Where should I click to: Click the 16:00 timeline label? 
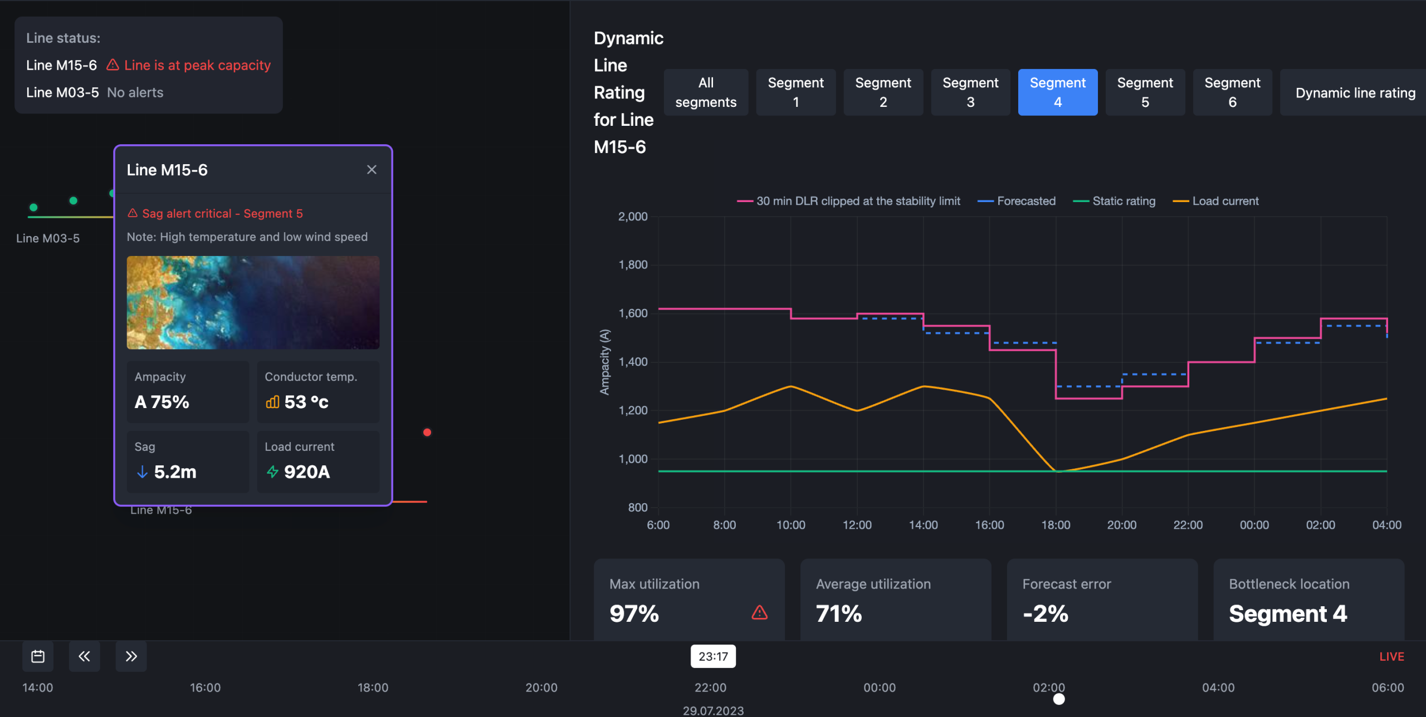click(205, 687)
